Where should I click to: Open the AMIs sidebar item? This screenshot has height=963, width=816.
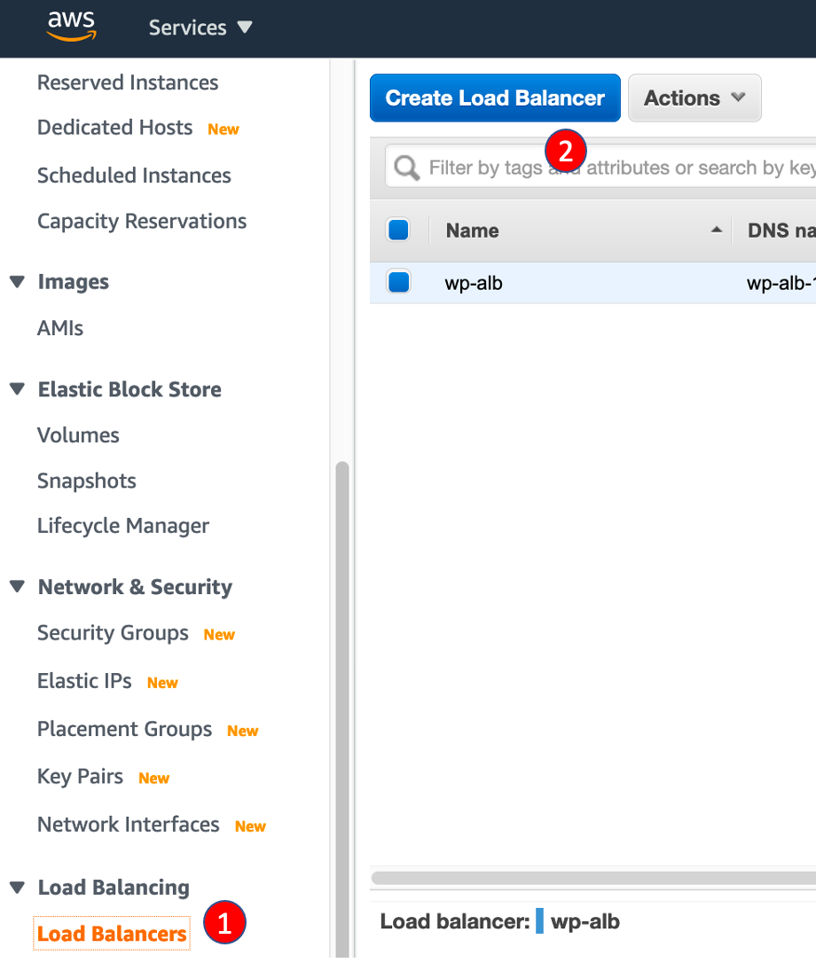[60, 328]
